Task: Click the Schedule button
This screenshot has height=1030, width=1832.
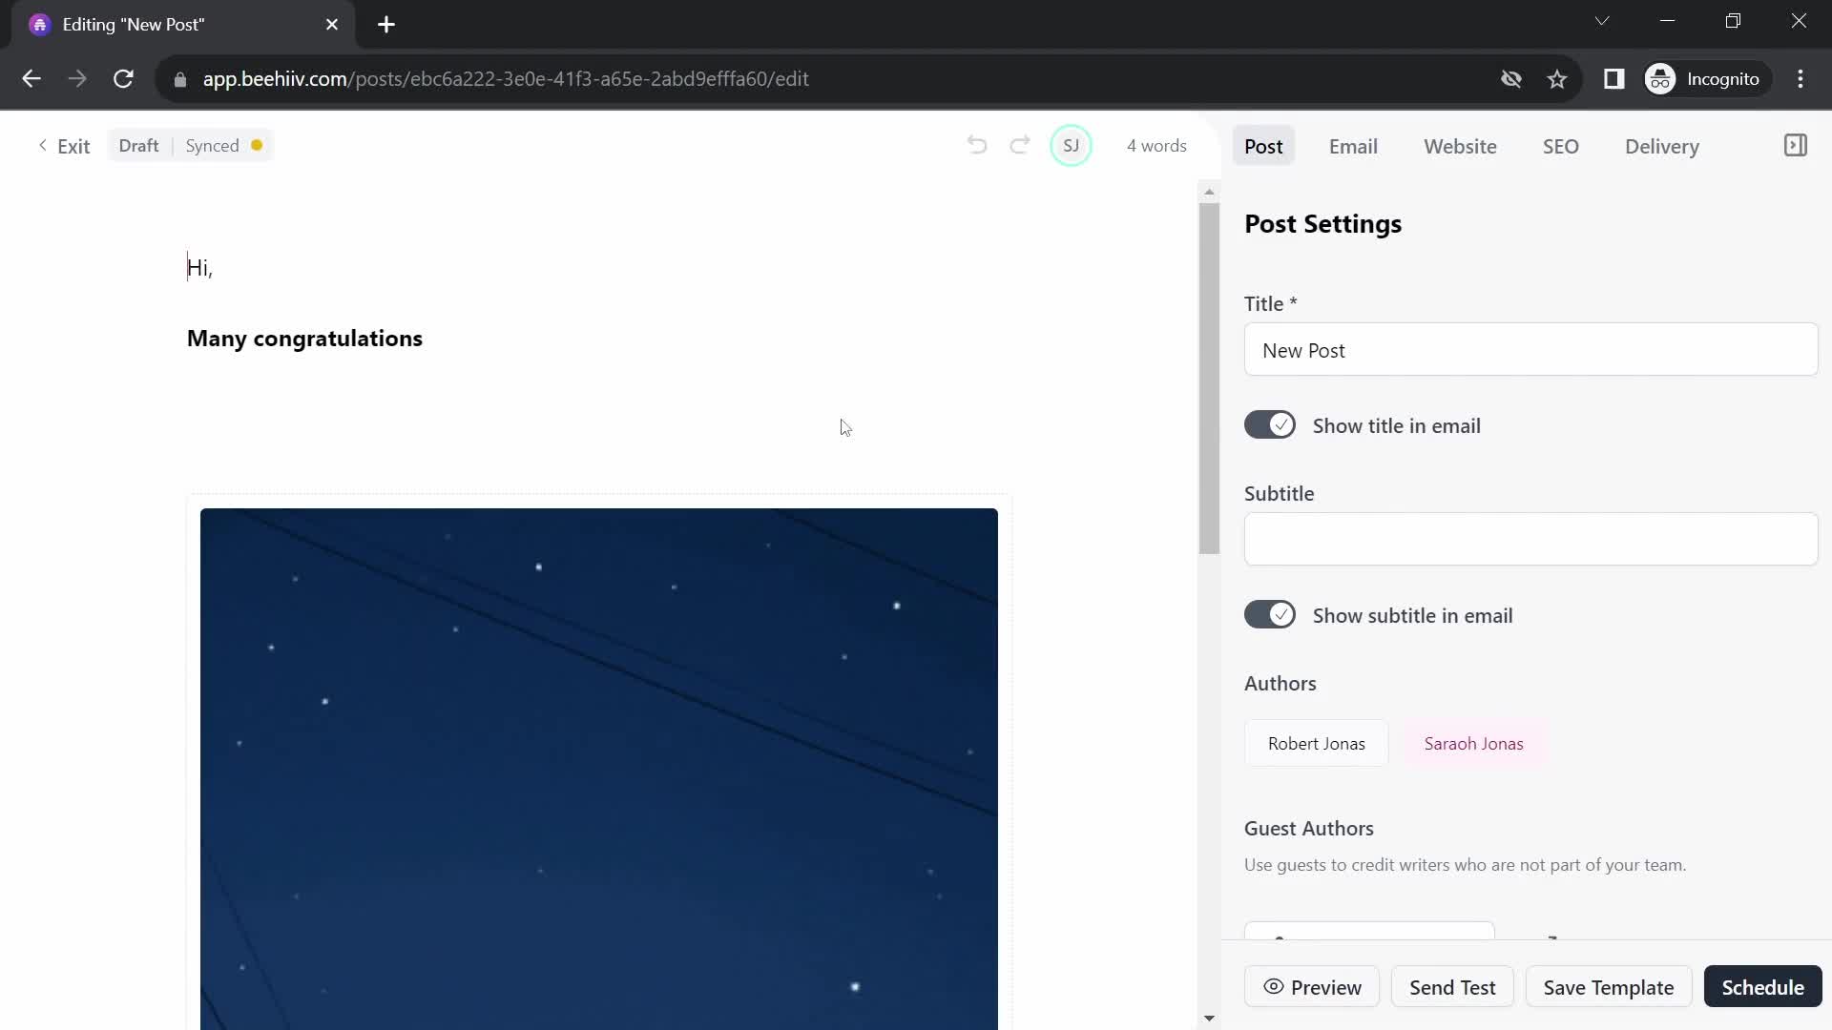Action: point(1764,988)
